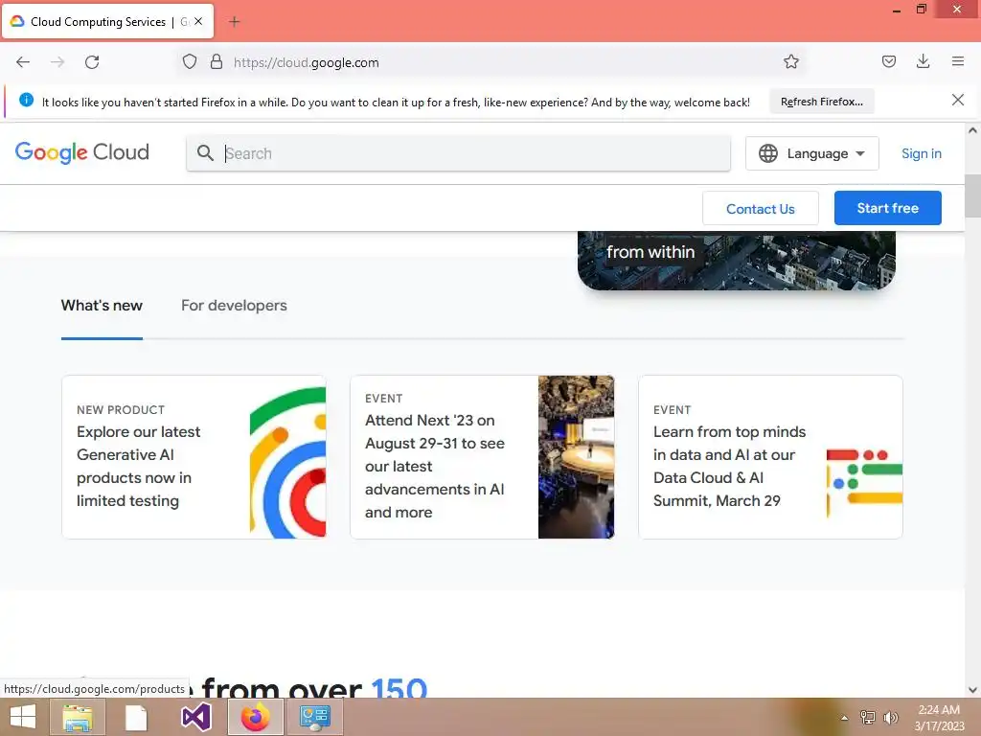Open the Firefox hamburger menu

958,61
